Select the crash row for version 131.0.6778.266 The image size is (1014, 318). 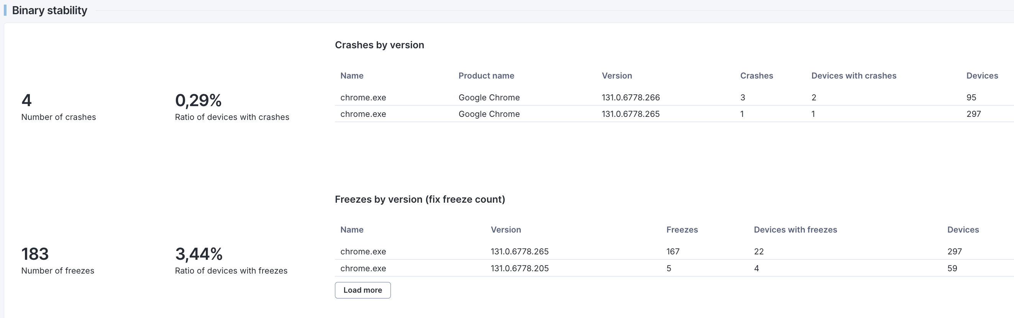[x=630, y=97]
